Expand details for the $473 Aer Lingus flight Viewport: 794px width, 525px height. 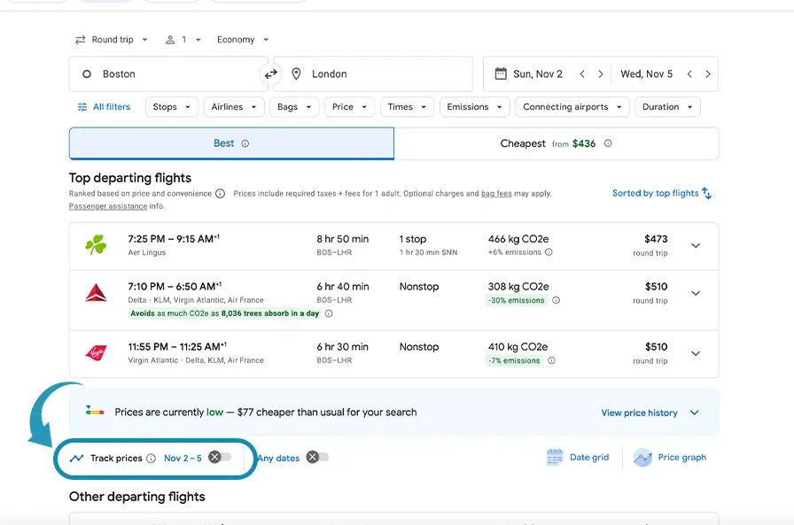coord(696,245)
